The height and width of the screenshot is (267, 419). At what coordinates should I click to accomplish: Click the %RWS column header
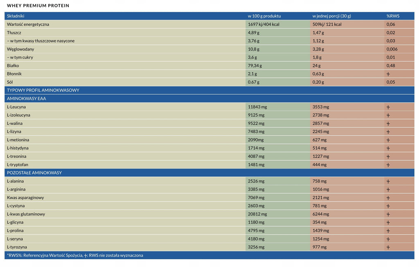pyautogui.click(x=393, y=16)
